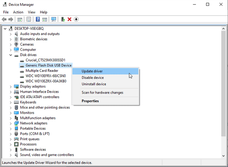Select Multiple Card Reader drive
This screenshot has height=167, width=228.
click(x=42, y=71)
